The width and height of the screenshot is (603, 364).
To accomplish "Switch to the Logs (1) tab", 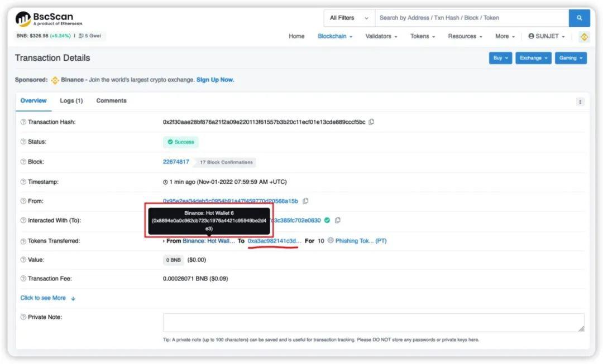I will (71, 101).
